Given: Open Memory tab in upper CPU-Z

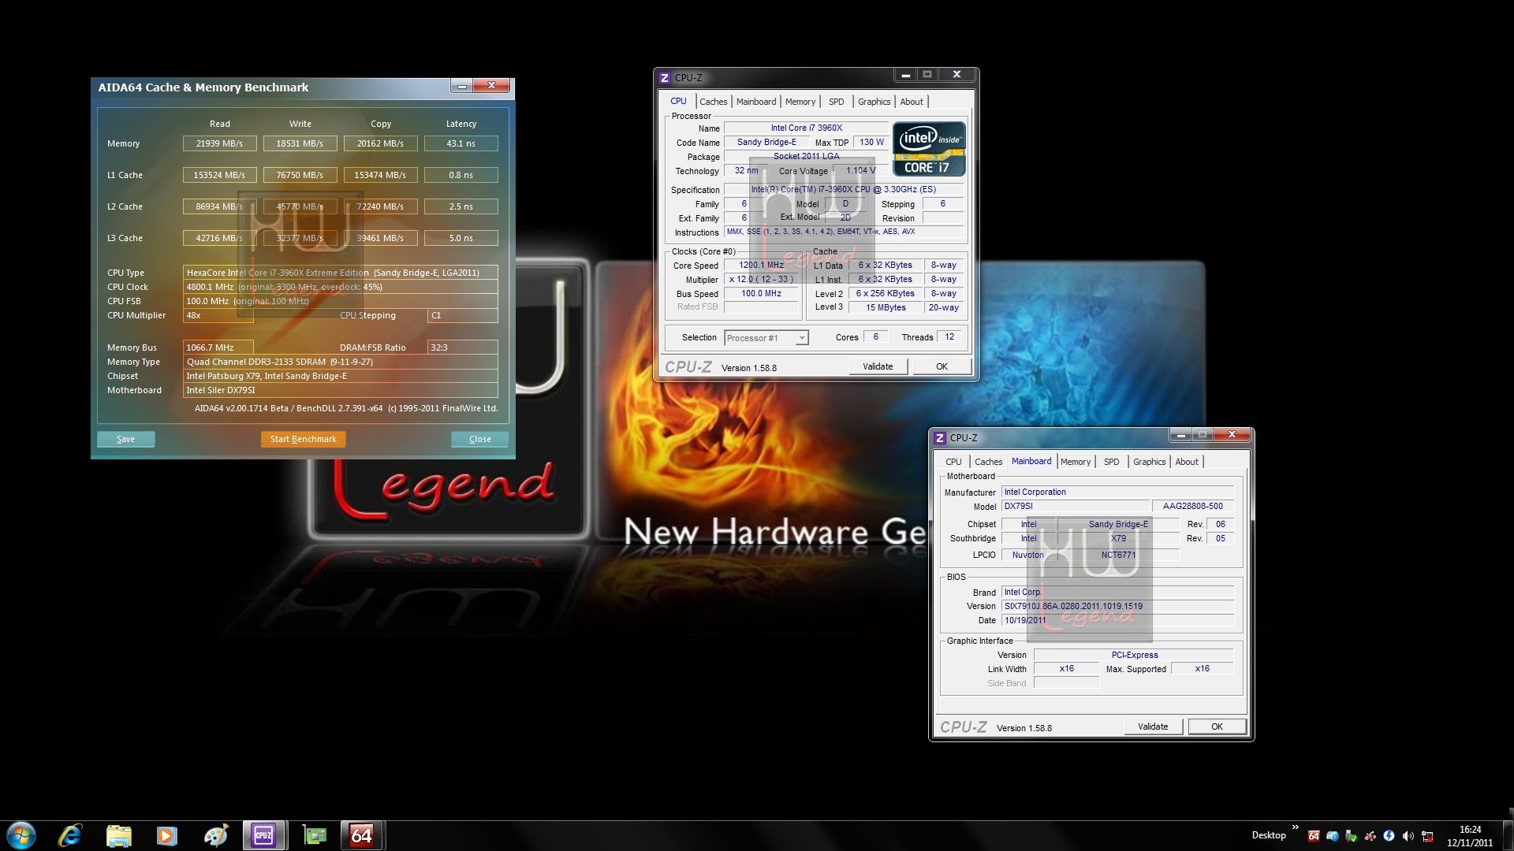Looking at the screenshot, I should [x=800, y=102].
